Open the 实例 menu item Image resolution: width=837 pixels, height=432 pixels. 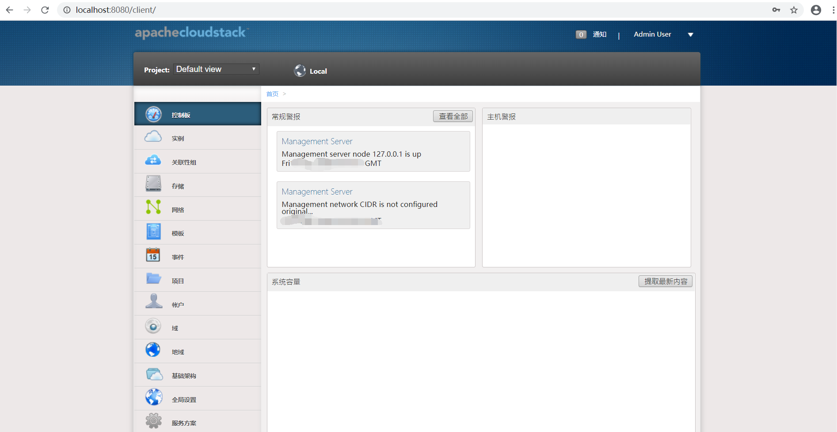point(198,138)
